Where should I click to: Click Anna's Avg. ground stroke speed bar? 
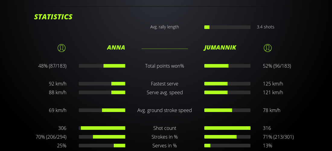tap(102, 110)
